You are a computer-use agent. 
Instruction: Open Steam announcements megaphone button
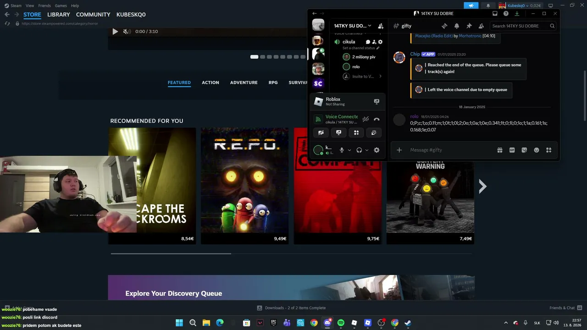[x=471, y=5]
